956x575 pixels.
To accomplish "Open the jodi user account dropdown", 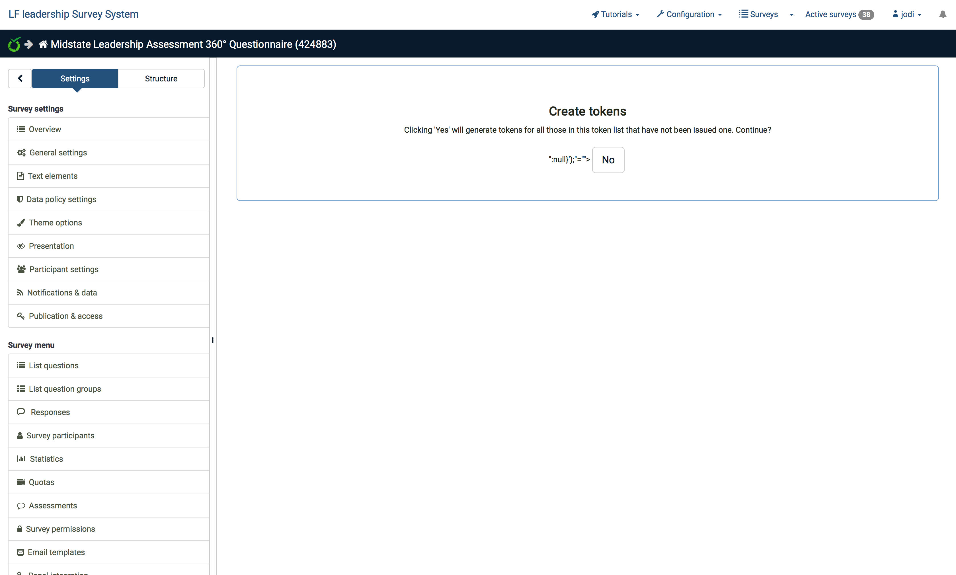I will click(x=907, y=14).
